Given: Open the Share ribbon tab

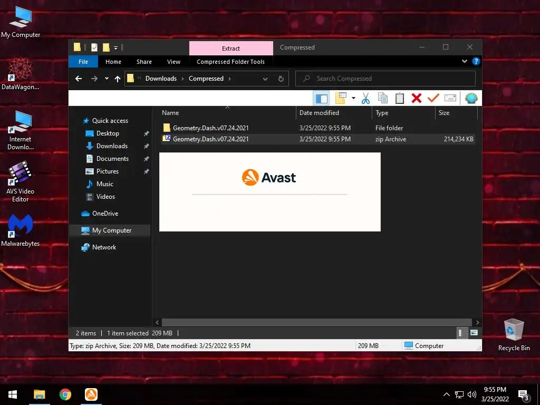Looking at the screenshot, I should pos(144,62).
